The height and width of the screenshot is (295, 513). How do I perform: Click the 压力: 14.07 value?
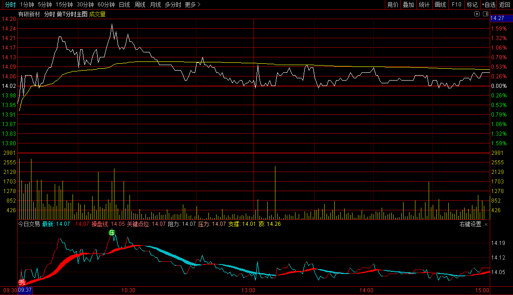[212, 224]
